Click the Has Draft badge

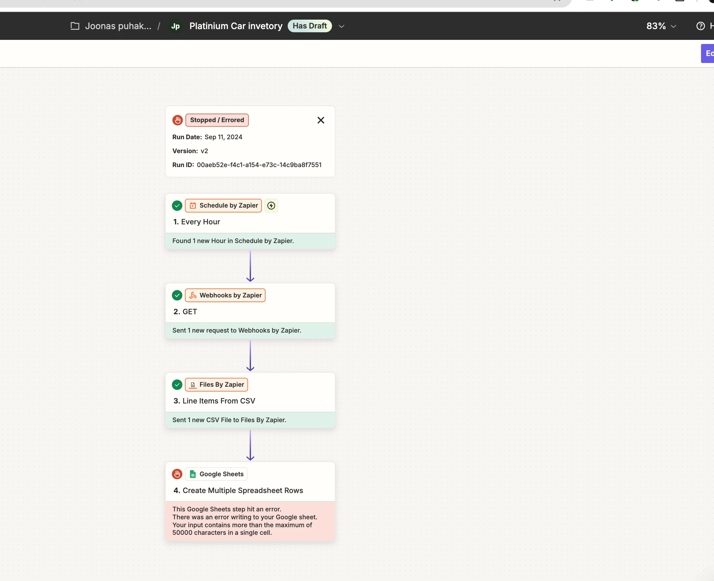pyautogui.click(x=310, y=26)
